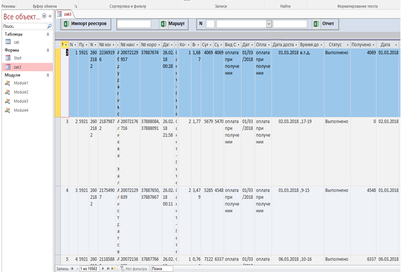
Task: Click the Маршут button
Action: [x=173, y=24]
